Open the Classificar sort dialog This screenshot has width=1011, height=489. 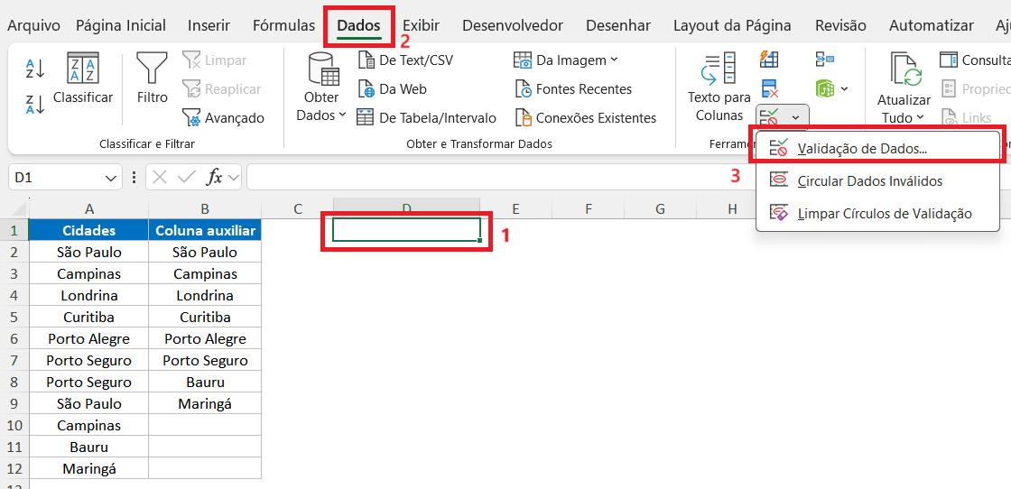[x=83, y=79]
